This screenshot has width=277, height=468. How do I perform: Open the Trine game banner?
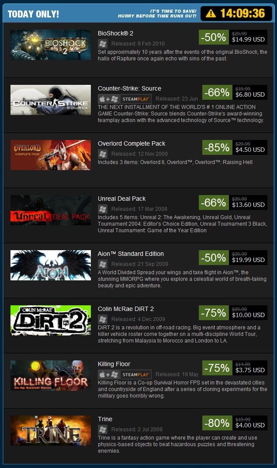[x=51, y=430]
